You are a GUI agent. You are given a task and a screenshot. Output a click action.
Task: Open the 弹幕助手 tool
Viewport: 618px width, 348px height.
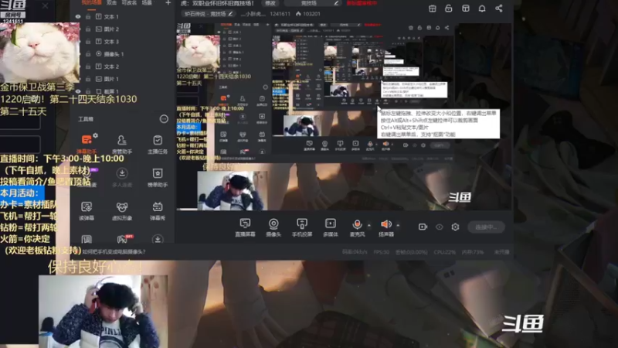click(87, 144)
